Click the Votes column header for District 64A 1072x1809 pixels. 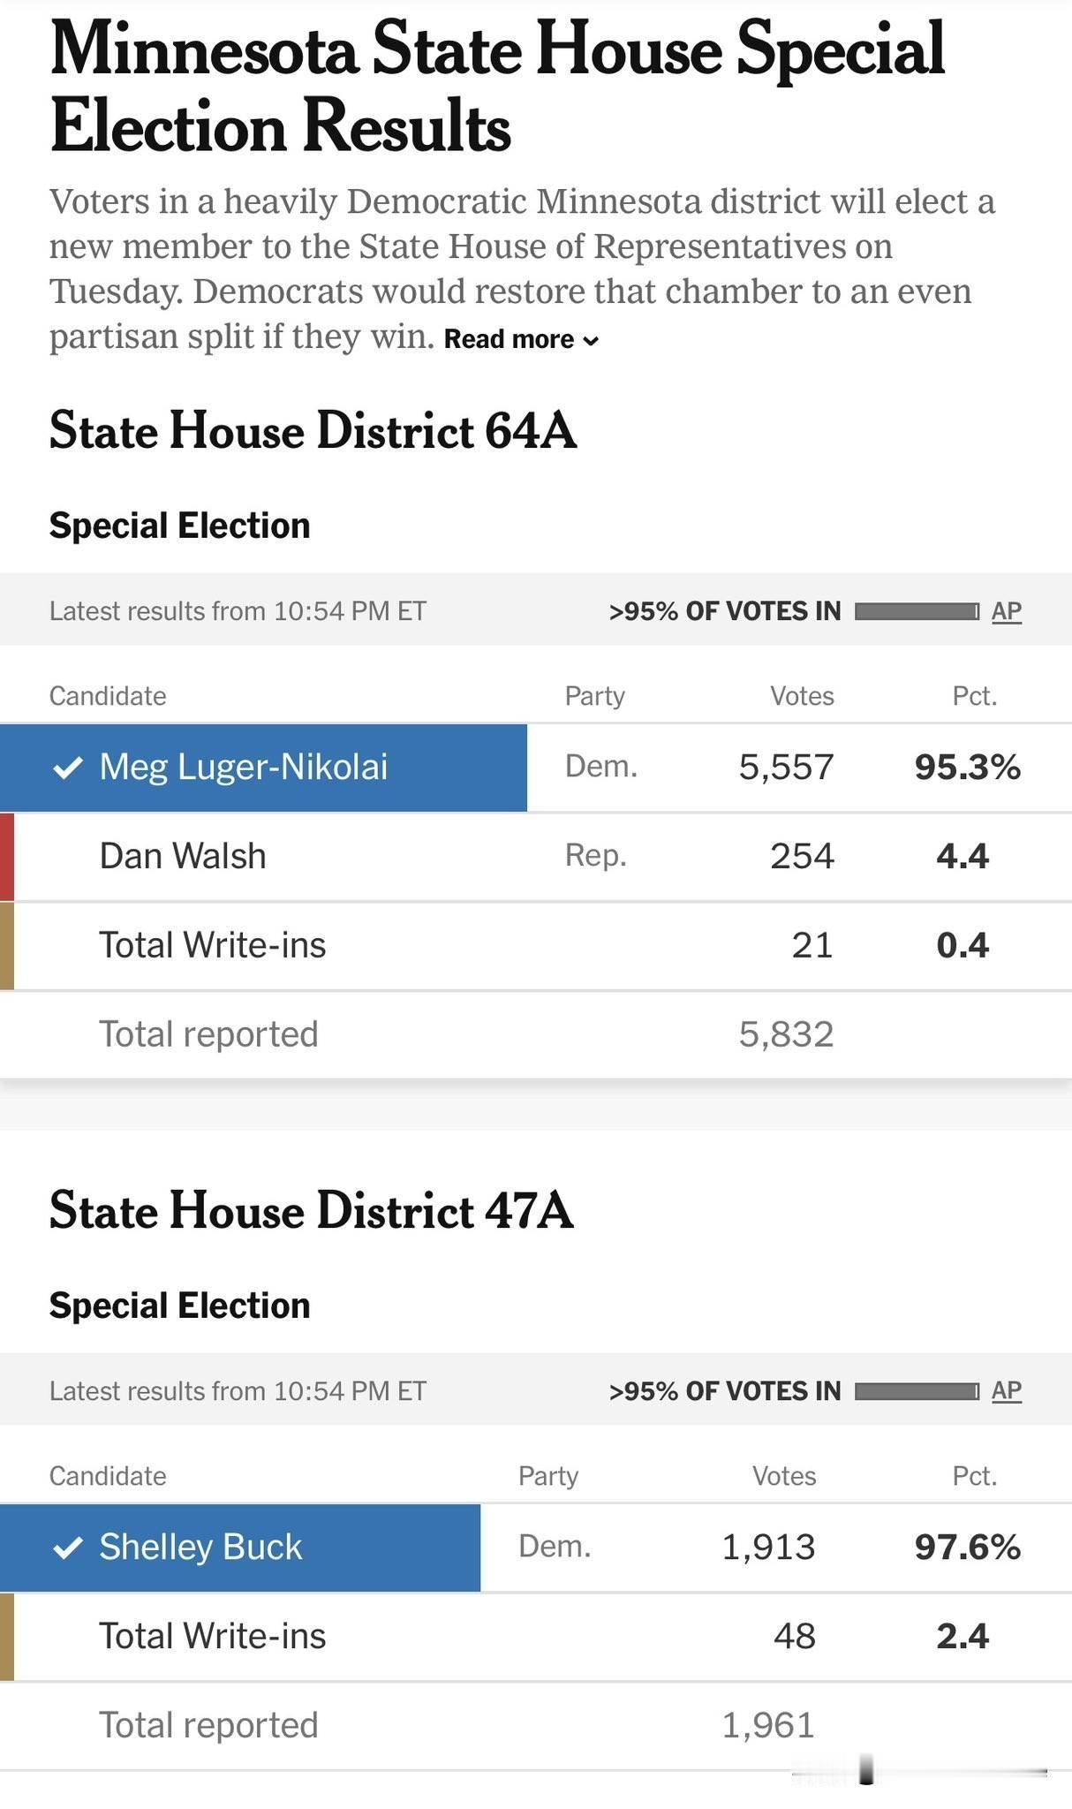(x=802, y=697)
